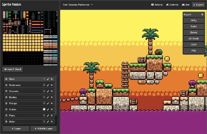The width and height of the screenshot is (207, 134).
Task: Toggle collider box on Pickups layer
Action: pos(44,103)
